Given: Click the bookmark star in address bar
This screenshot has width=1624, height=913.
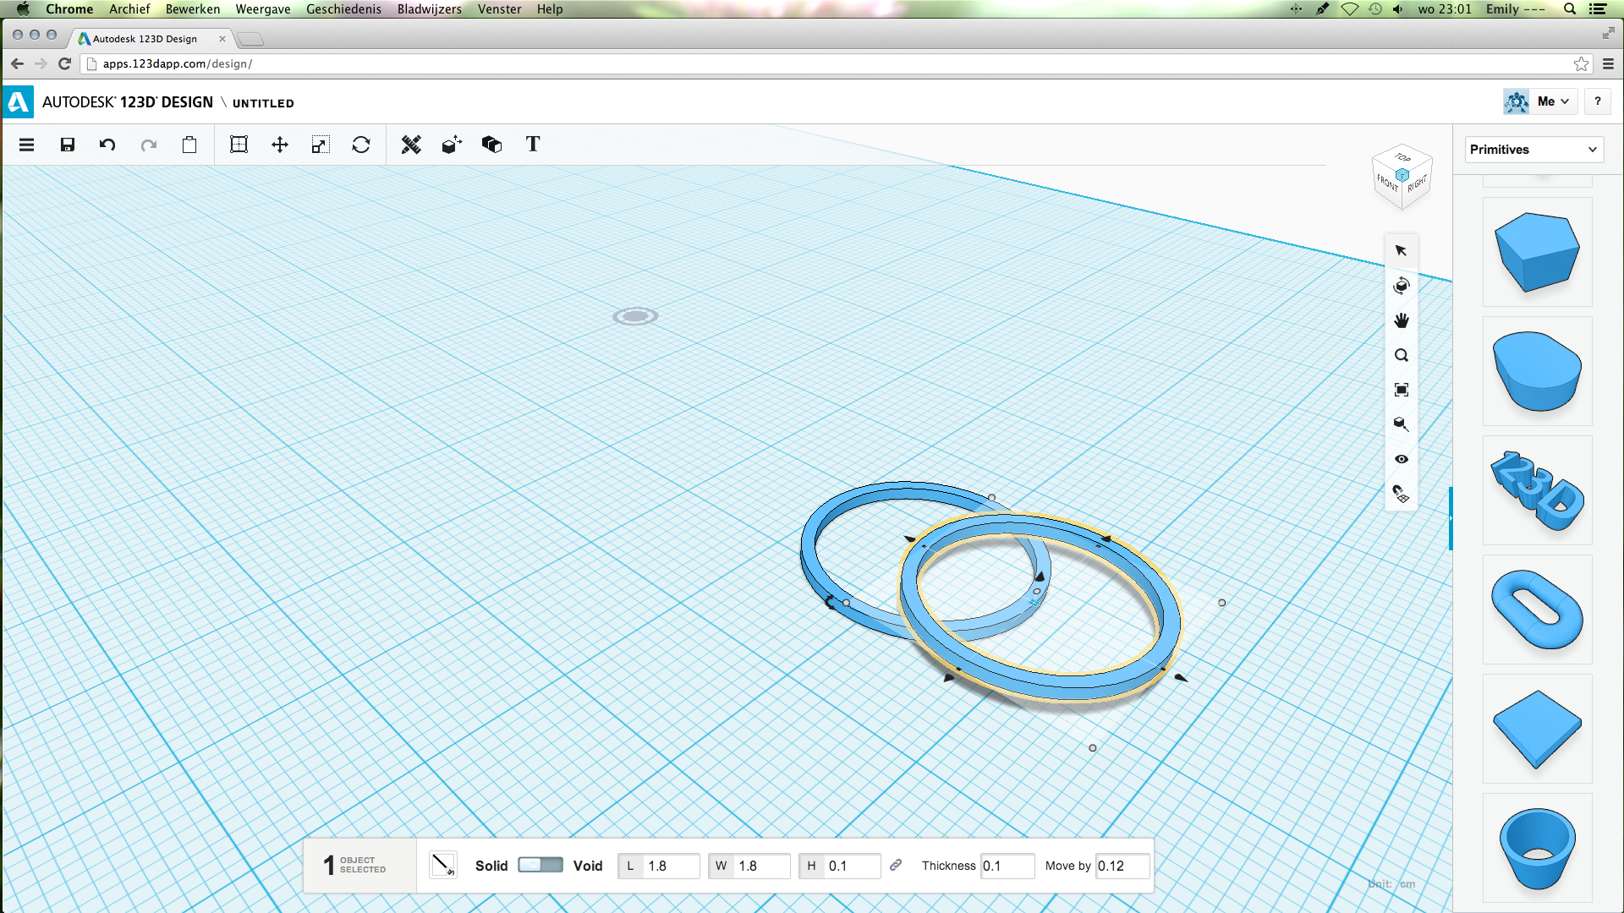Looking at the screenshot, I should [x=1581, y=63].
